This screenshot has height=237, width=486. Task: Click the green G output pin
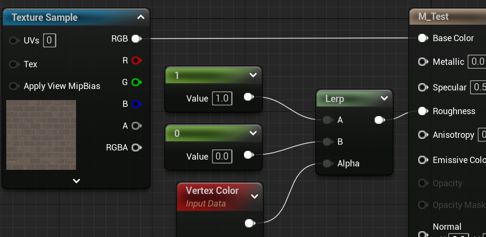click(x=136, y=82)
